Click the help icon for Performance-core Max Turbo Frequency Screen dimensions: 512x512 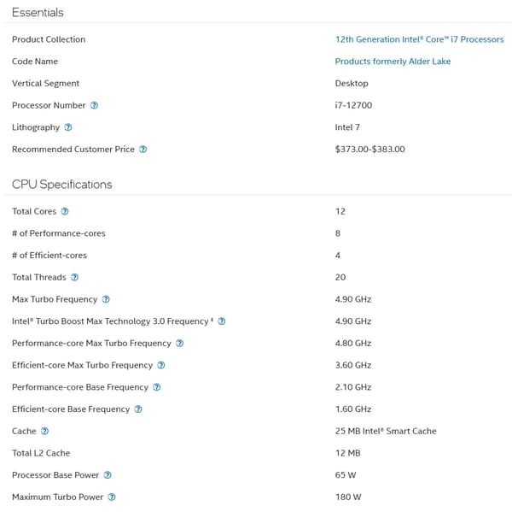[179, 344]
